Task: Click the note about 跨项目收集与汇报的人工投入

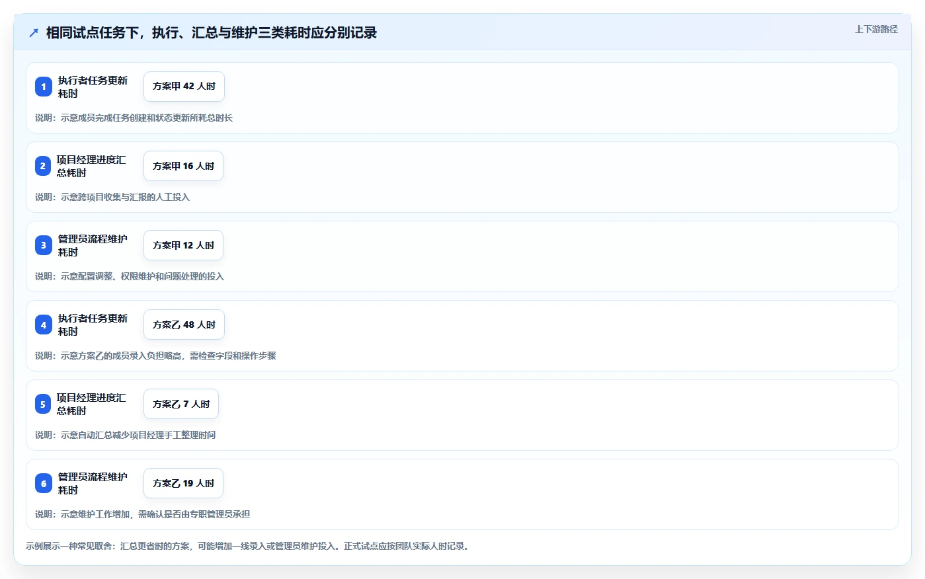Action: (x=112, y=197)
